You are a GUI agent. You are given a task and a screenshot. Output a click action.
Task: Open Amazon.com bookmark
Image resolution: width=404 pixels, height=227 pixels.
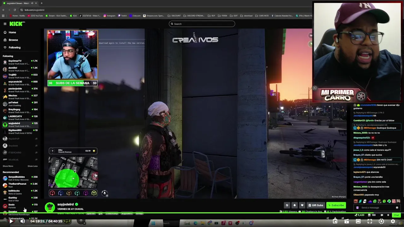pos(153,16)
